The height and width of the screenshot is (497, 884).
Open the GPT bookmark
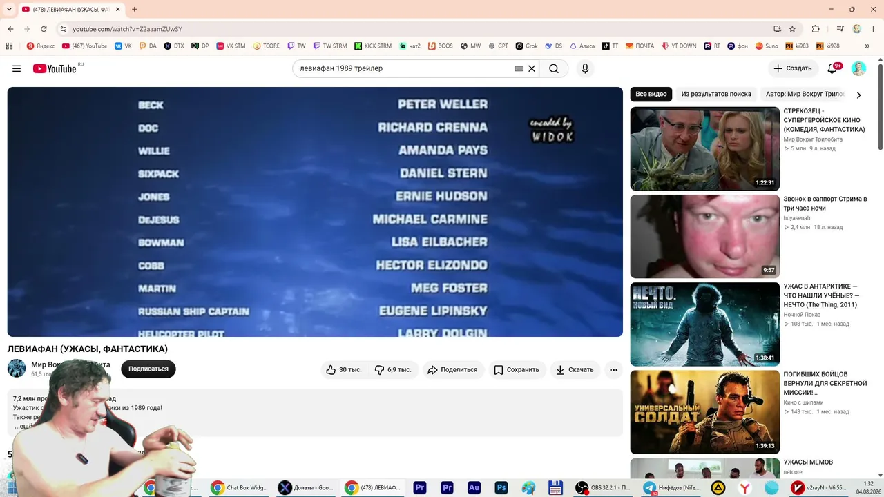(498, 46)
